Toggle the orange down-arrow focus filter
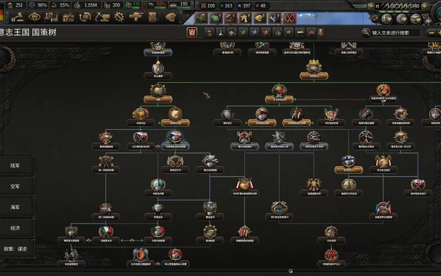The width and height of the screenshot is (441, 276). [321, 33]
